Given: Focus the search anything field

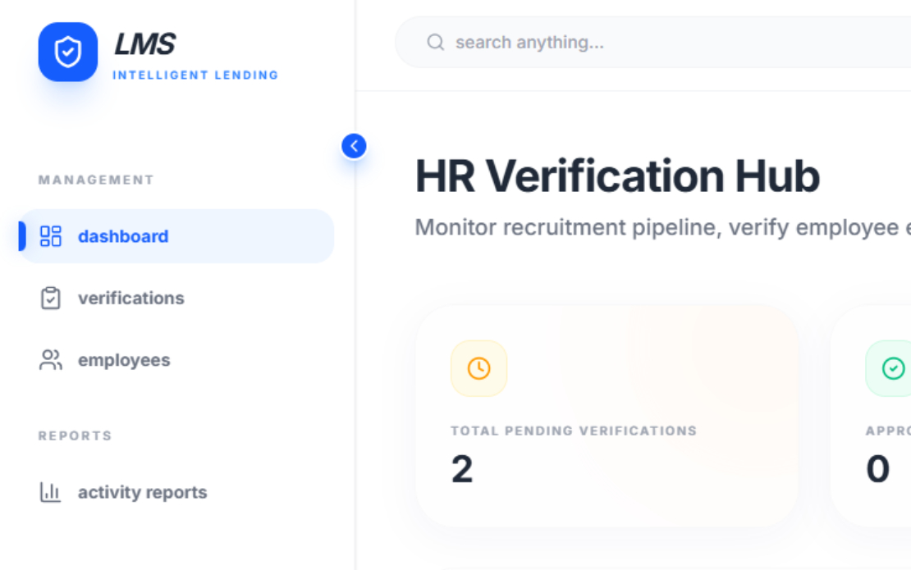Looking at the screenshot, I should (653, 43).
